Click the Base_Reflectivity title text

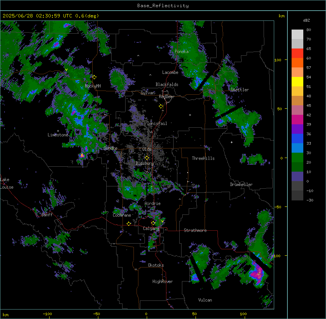163,6
